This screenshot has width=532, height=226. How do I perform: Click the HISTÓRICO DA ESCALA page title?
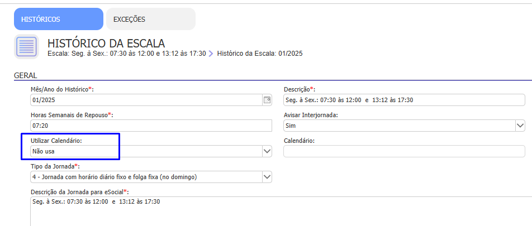coord(106,43)
